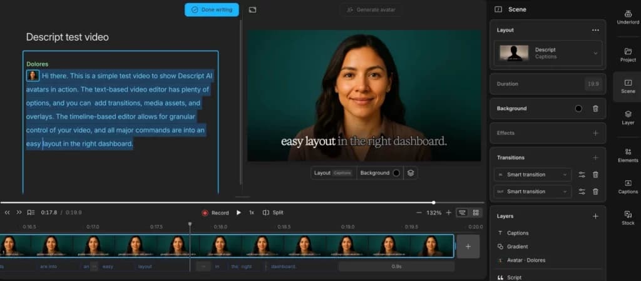Image resolution: width=641 pixels, height=281 pixels.
Task: Toggle the video preview panel layout icon
Action: point(252,9)
